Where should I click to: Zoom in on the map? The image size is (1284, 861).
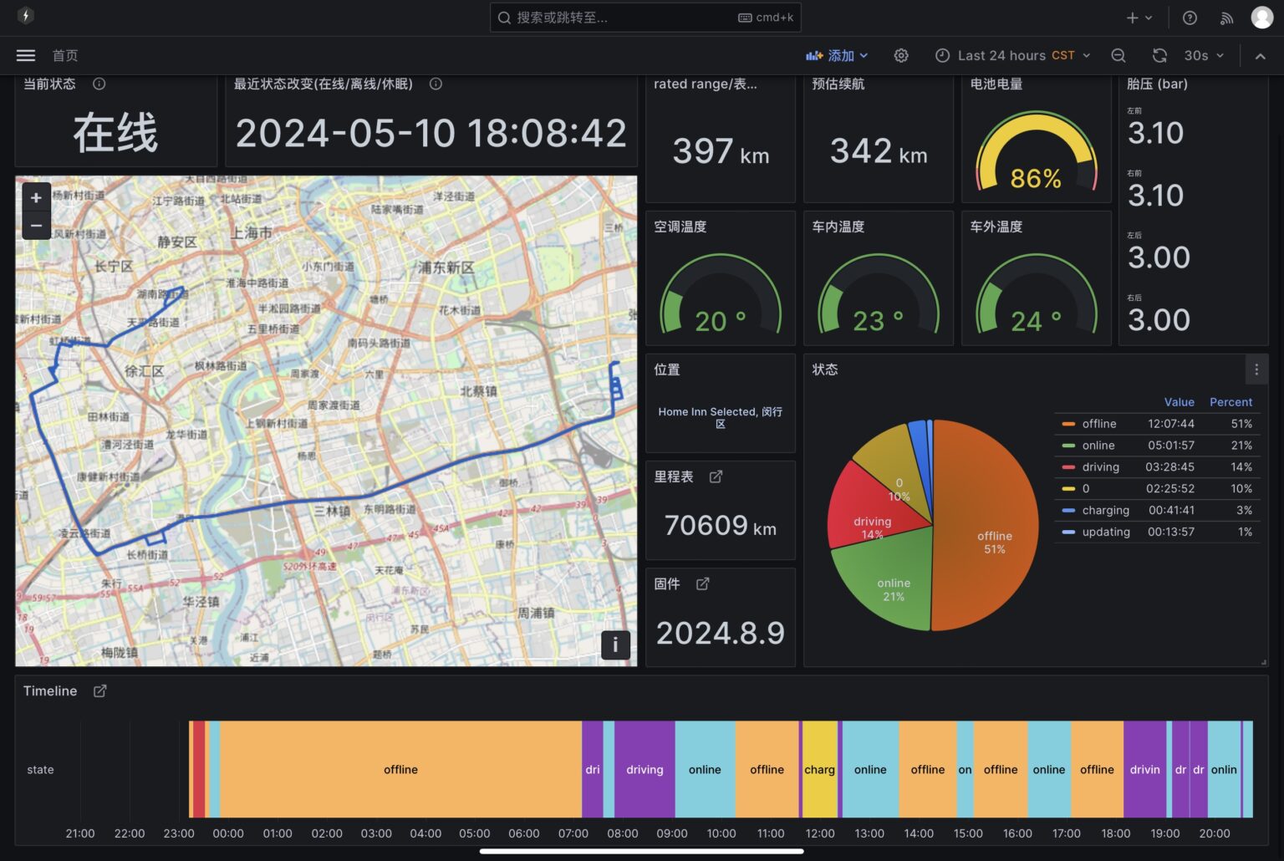[36, 198]
